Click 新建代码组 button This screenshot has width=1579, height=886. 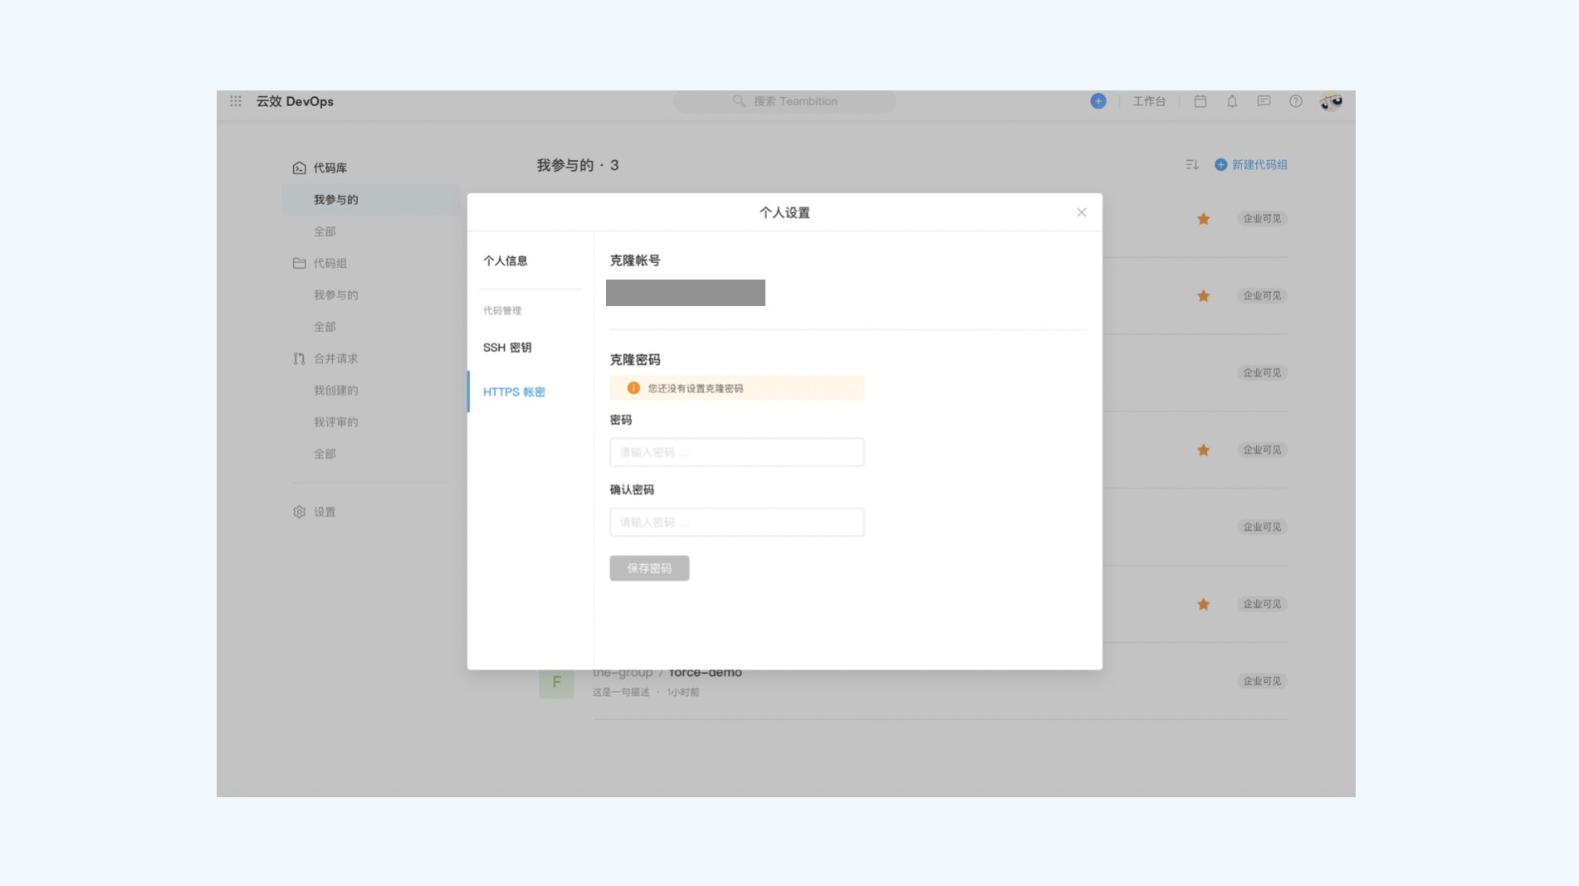[1251, 165]
